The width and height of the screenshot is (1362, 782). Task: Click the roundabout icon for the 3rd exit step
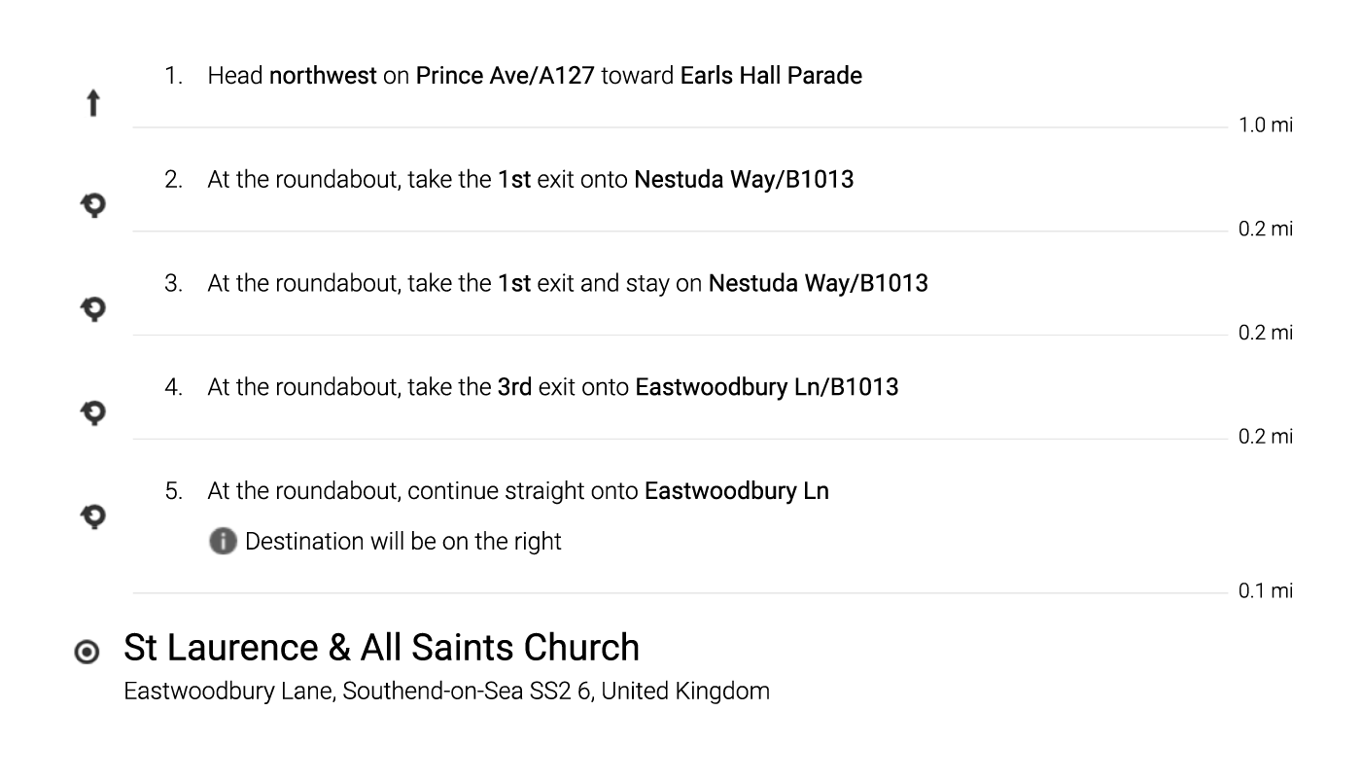(92, 412)
